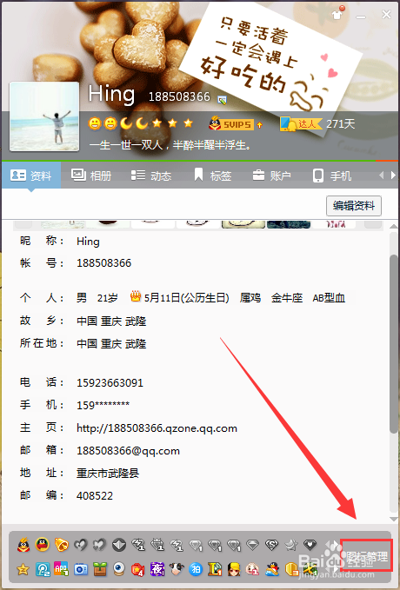400x590 pixels.
Task: Click the grey star icon
Action: [x=290, y=545]
